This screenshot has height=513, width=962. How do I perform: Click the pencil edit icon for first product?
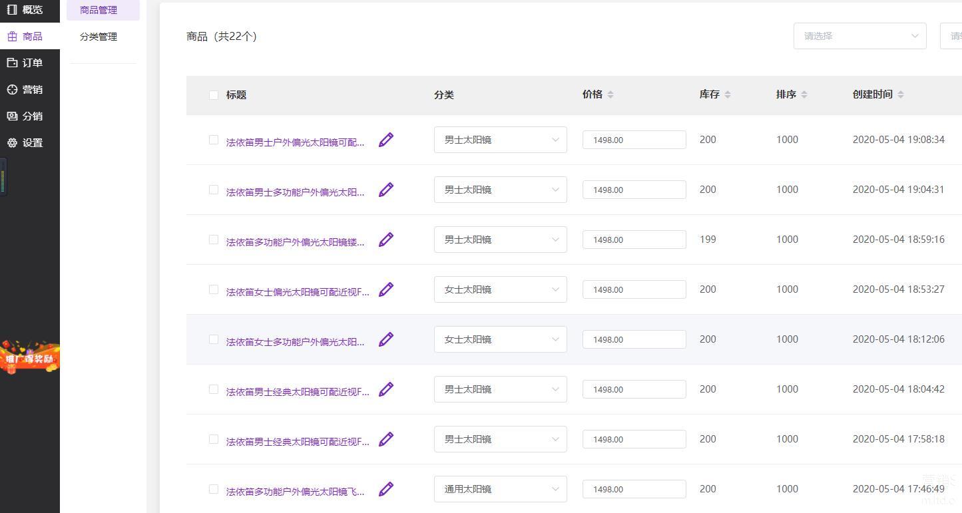tap(386, 140)
